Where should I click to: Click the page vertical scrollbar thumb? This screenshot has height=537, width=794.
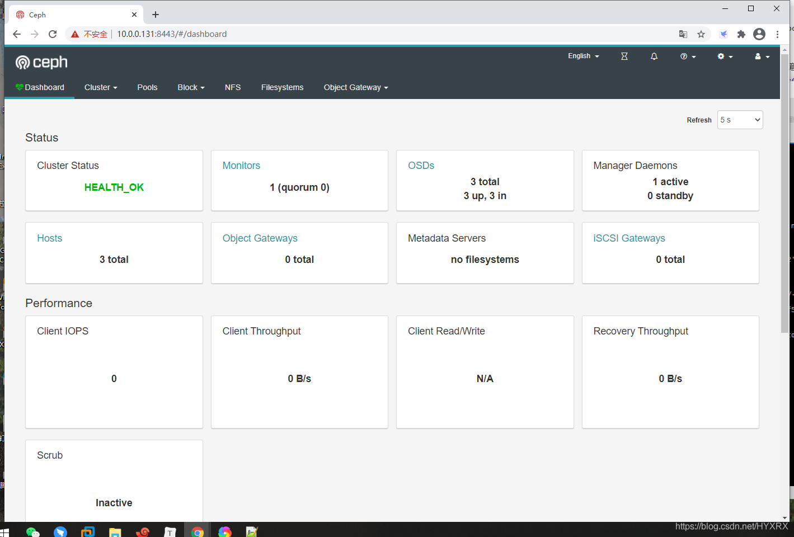(x=784, y=193)
